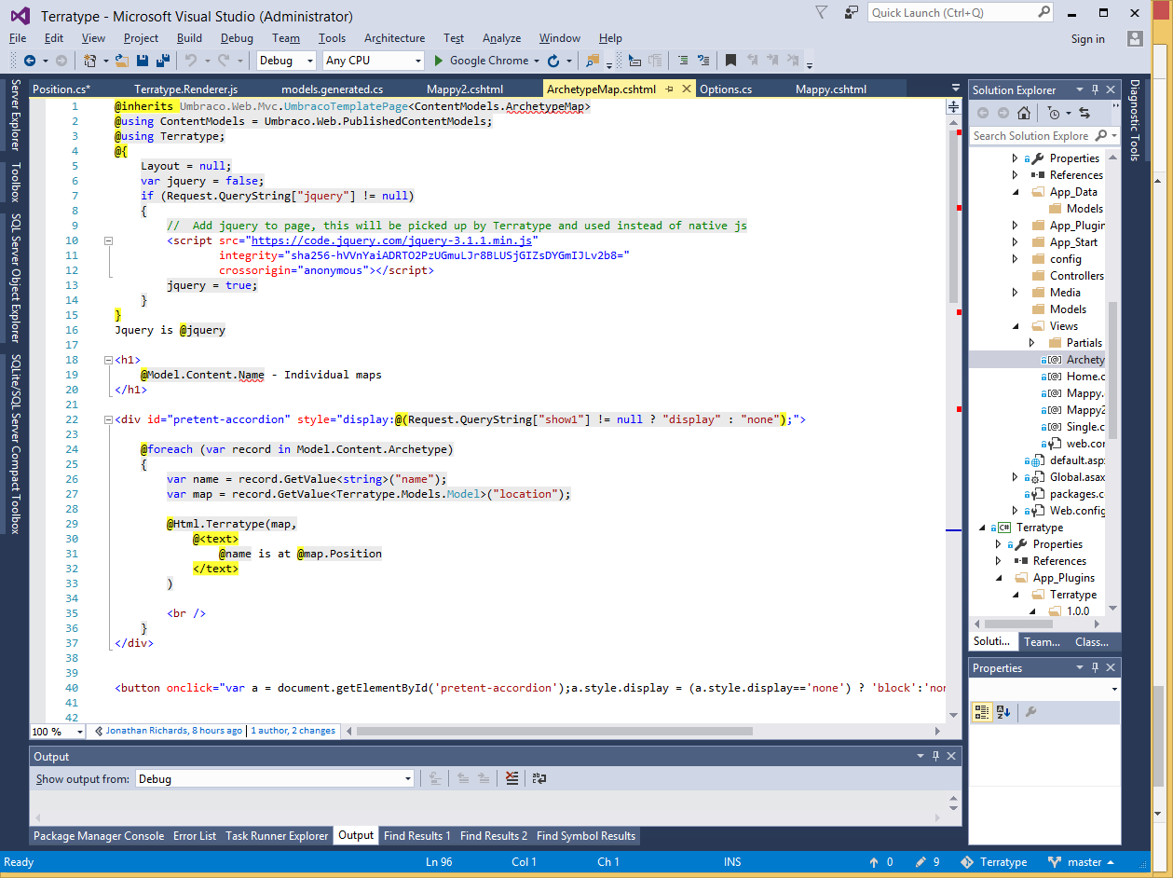This screenshot has height=878, width=1173.
Task: Click the Solution Explorer Home icon
Action: 1024,113
